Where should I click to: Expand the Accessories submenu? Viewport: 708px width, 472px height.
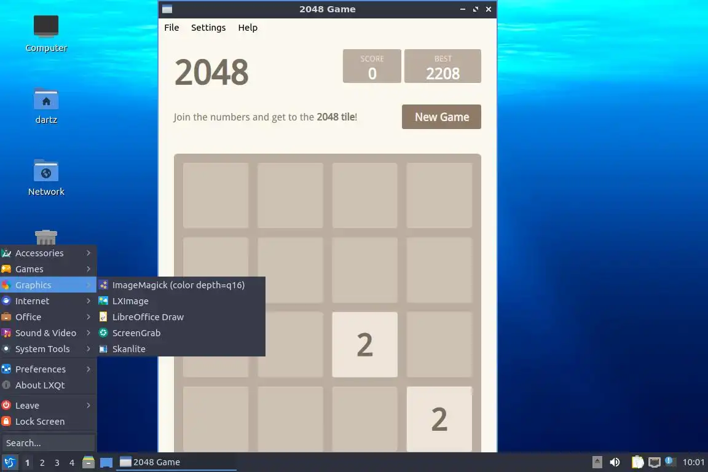pos(49,253)
